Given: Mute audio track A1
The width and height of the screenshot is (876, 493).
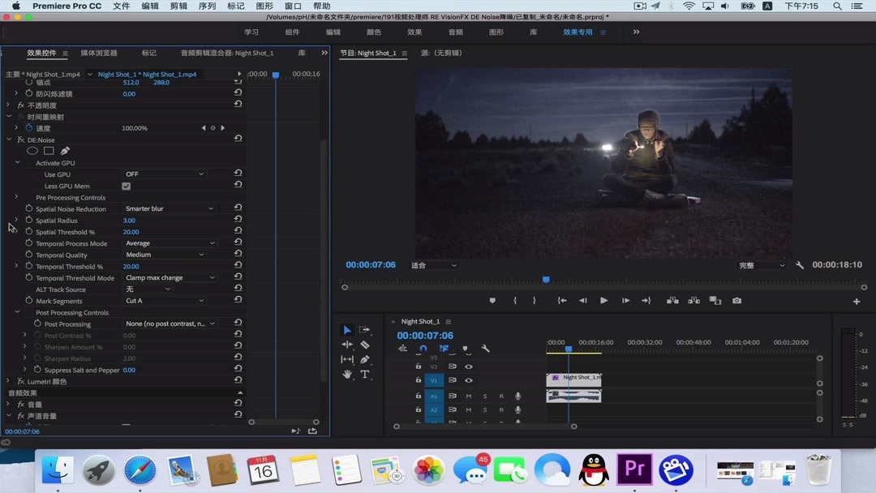Looking at the screenshot, I should coord(468,397).
